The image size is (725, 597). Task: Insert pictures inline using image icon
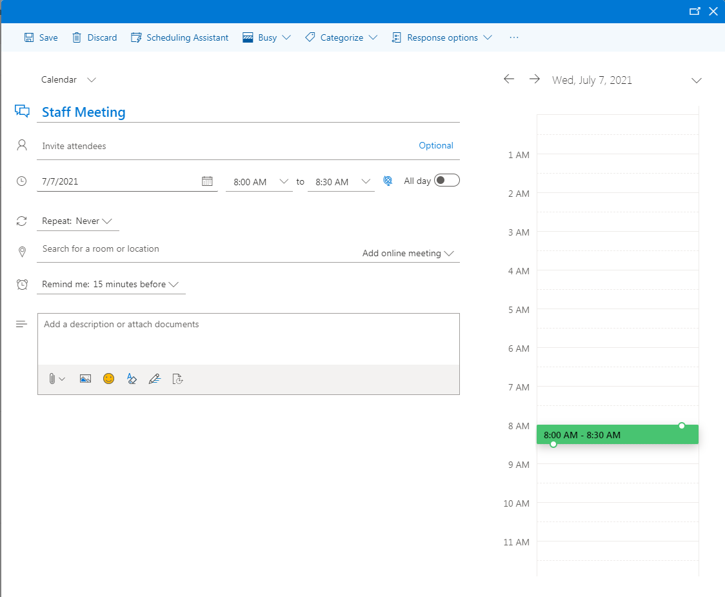pos(85,379)
